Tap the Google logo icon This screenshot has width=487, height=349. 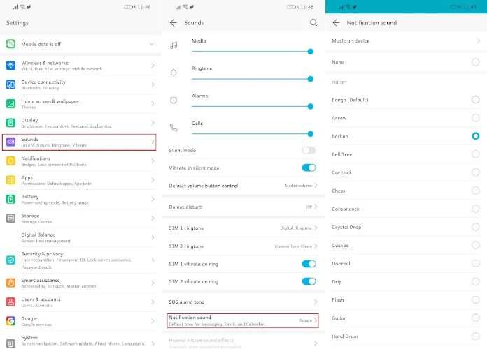pos(11,321)
